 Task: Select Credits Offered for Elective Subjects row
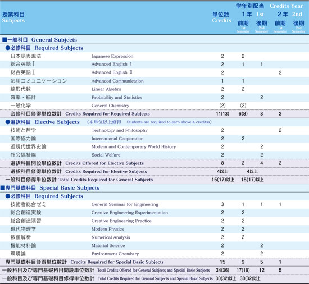click(154, 163)
